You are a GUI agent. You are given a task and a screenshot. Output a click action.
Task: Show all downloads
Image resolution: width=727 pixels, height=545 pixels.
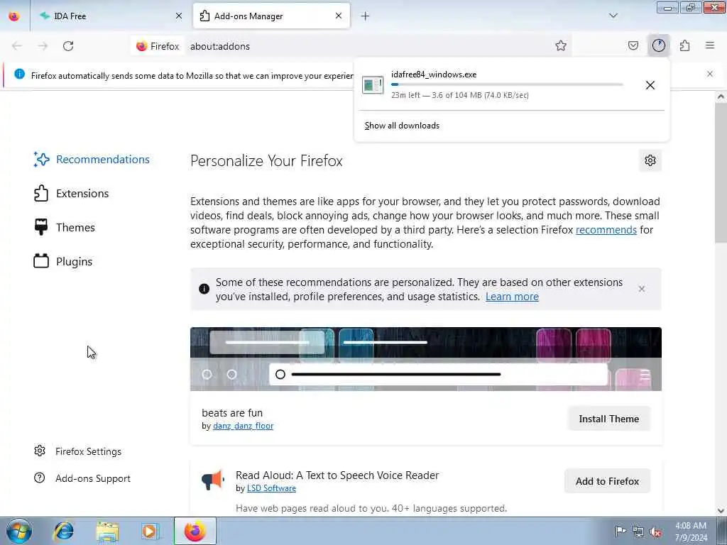point(402,126)
